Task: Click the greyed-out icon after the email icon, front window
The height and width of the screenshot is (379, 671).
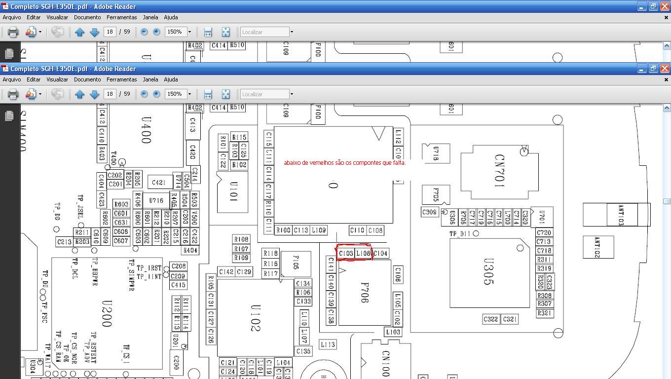Action: (57, 94)
